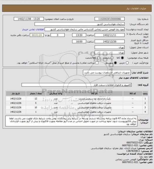The width and height of the screenshot is (154, 169).
Task: Click the price validity date field 1402/12/26
Action: point(110,41)
